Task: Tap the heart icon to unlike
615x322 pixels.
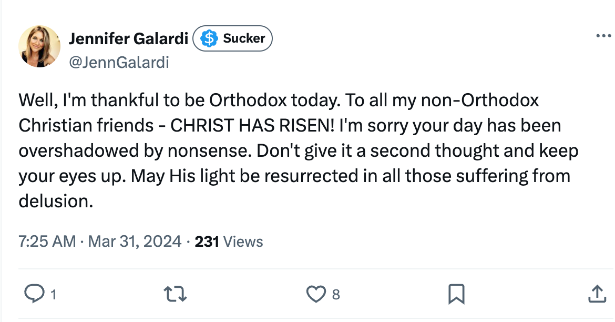Action: tap(316, 295)
